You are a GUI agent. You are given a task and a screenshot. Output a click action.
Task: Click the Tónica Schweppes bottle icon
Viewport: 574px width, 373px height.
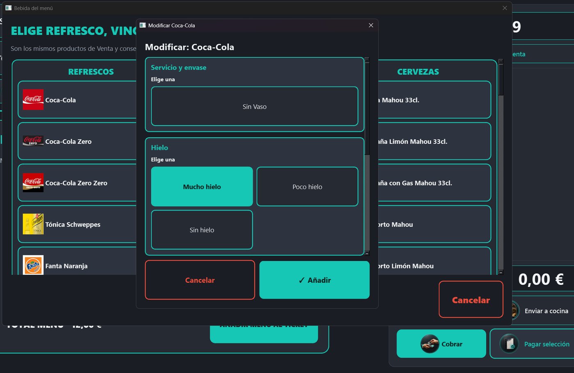coord(33,224)
